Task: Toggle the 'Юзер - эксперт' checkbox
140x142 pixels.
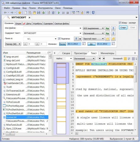Action: [x=120, y=23]
